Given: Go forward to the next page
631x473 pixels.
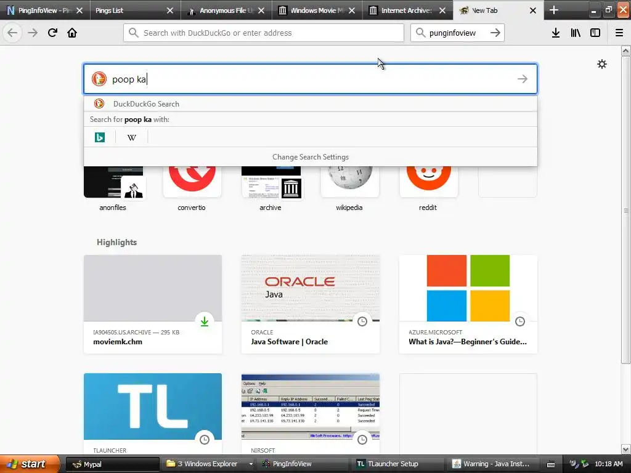Looking at the screenshot, I should pos(33,33).
